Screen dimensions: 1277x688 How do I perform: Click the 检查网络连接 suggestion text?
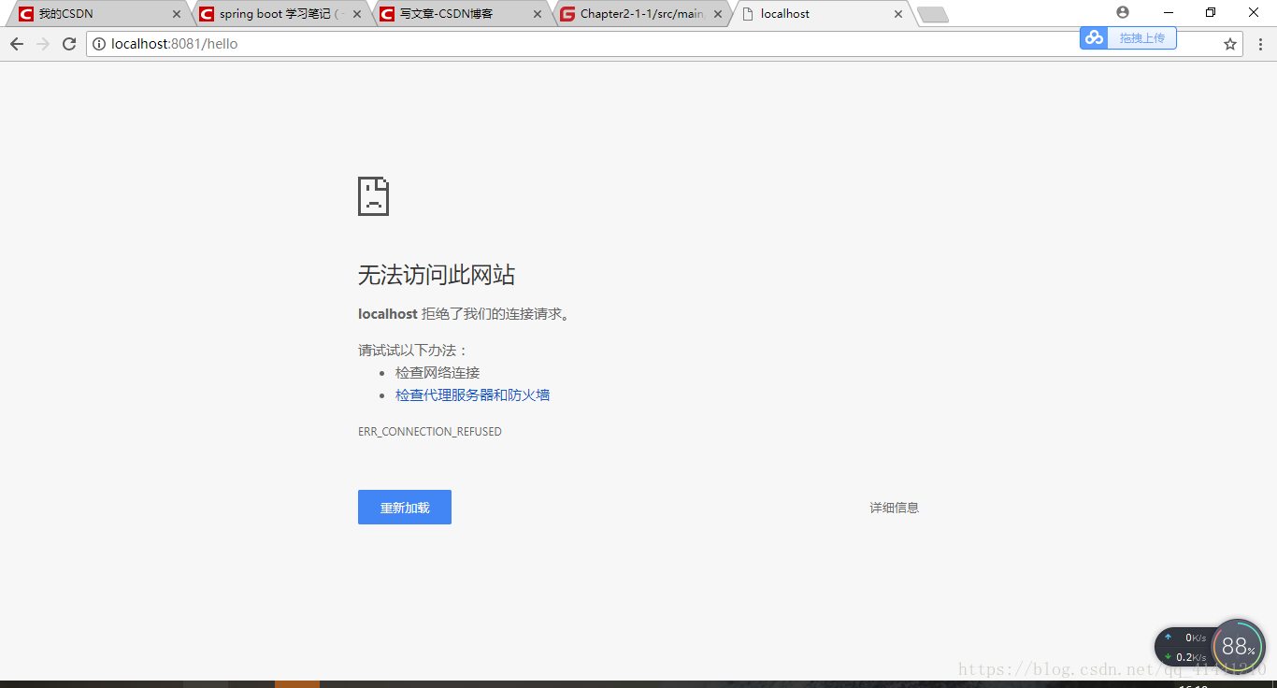438,373
